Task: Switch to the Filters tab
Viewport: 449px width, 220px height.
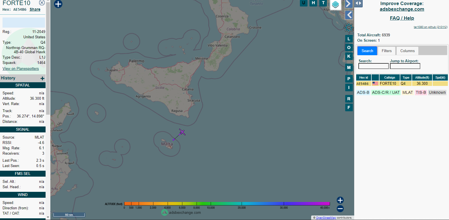Action: 387,51
